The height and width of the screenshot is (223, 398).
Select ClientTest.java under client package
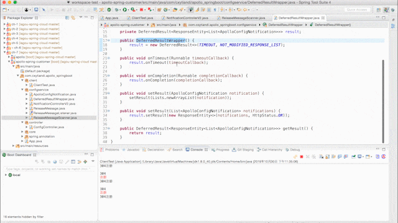(44, 85)
